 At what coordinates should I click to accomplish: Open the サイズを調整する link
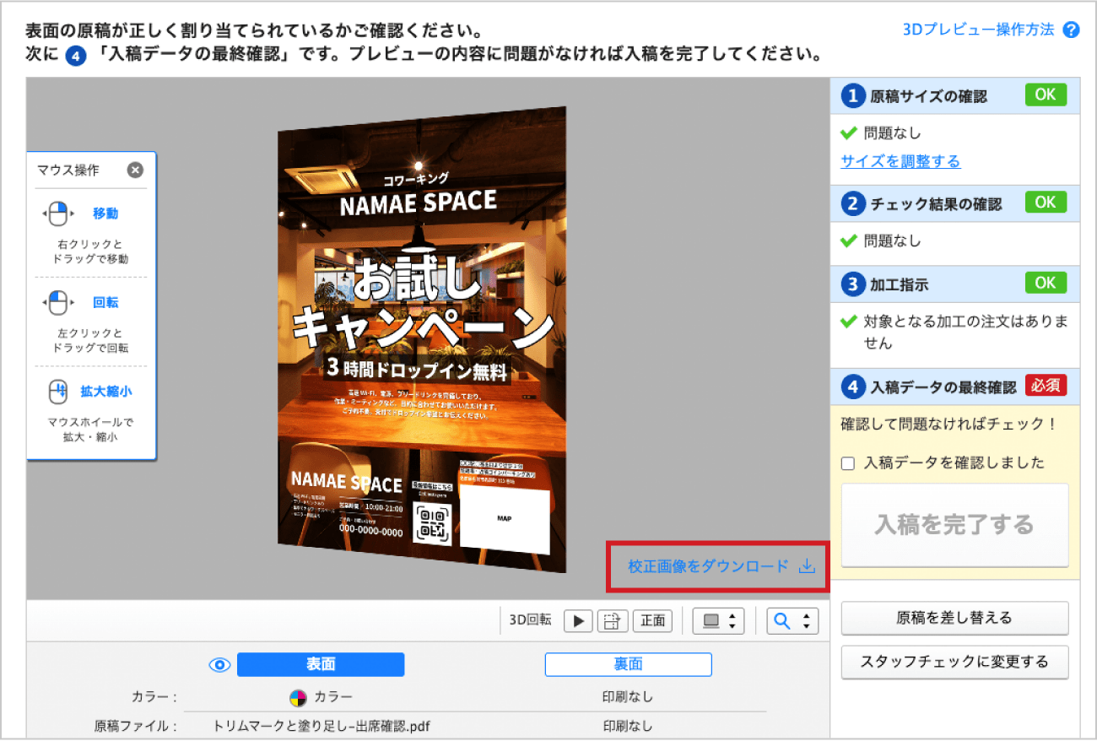click(x=900, y=160)
